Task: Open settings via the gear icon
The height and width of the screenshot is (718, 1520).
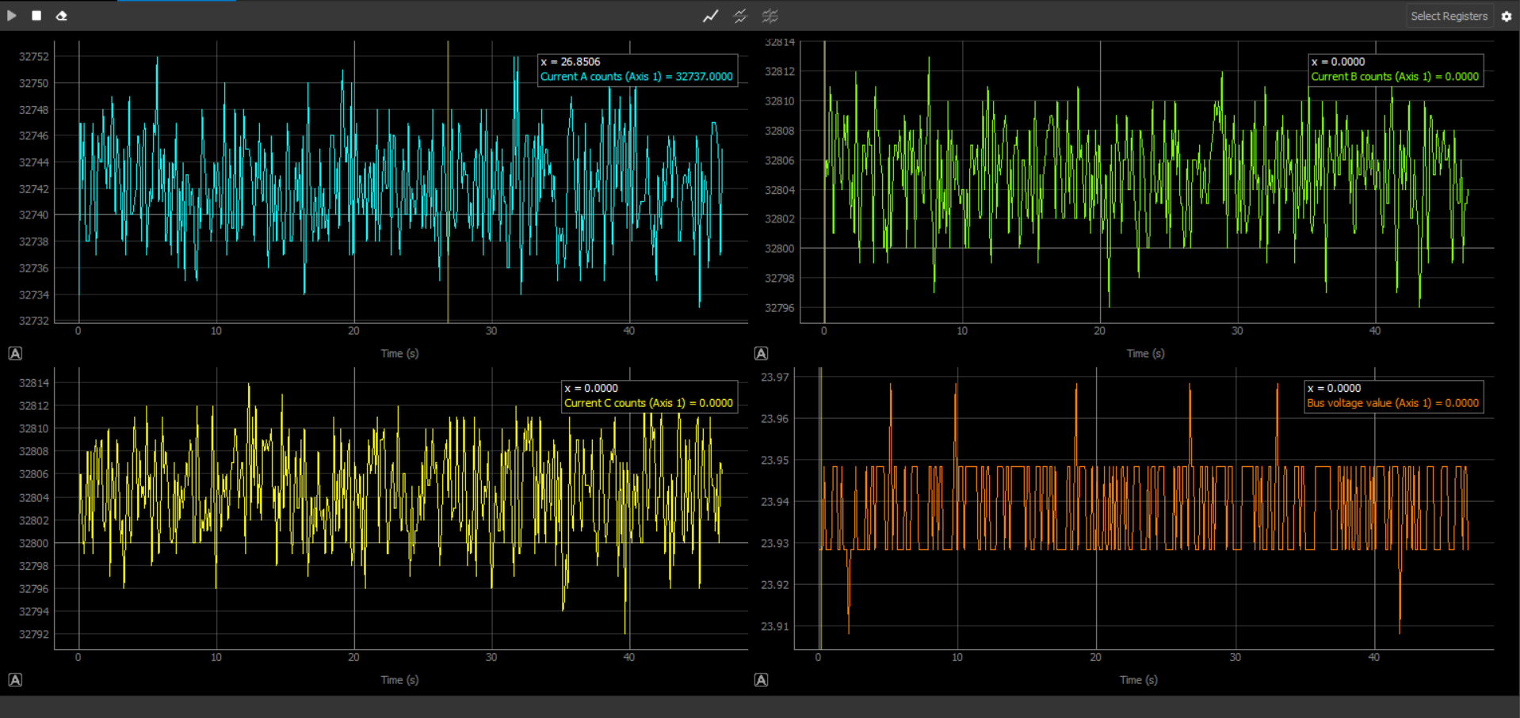Action: (x=1507, y=16)
